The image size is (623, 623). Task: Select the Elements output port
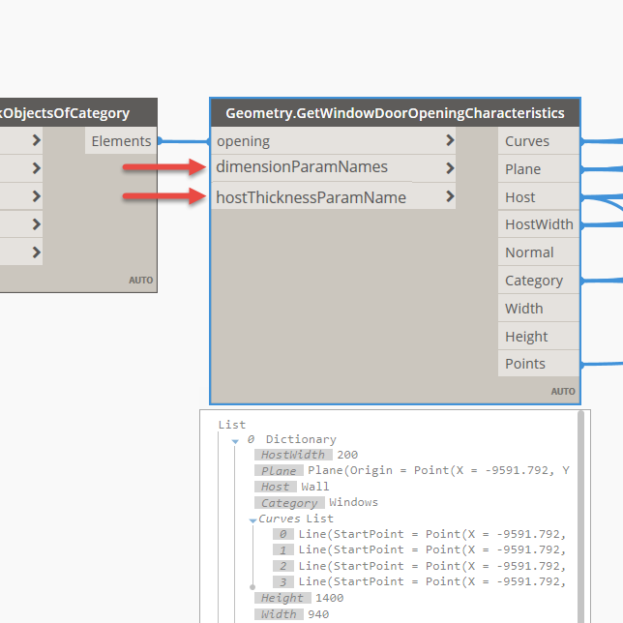[x=121, y=141]
